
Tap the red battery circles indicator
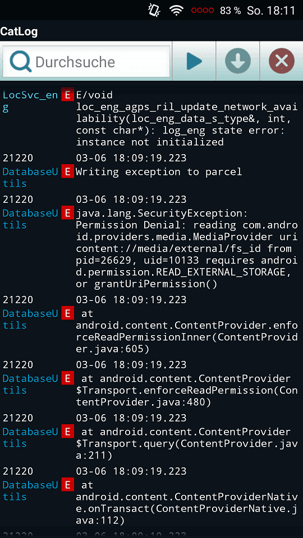203,11
